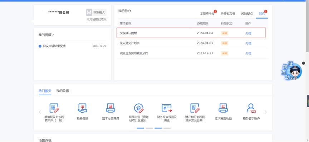Switch to the 本期应申报 tab
This screenshot has height=142, width=309.
(207, 14)
